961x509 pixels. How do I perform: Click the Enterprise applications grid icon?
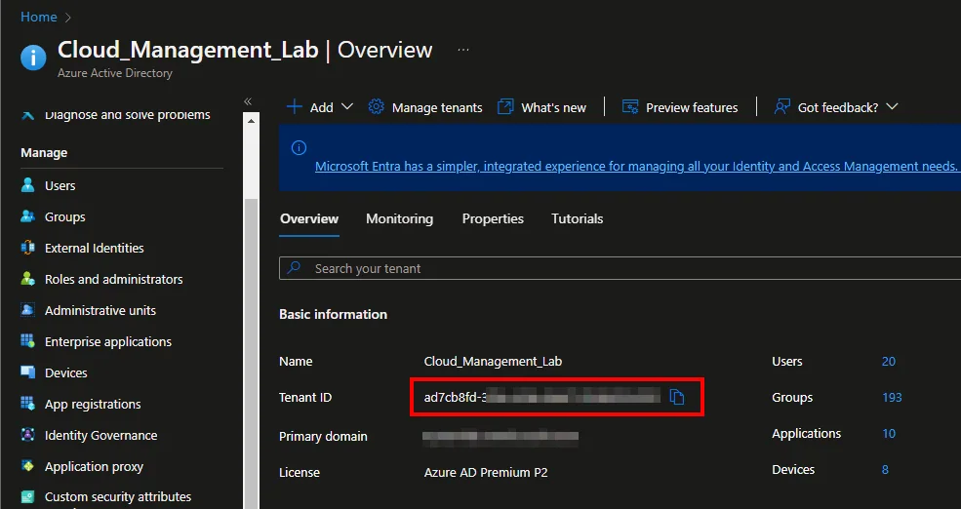coord(27,341)
